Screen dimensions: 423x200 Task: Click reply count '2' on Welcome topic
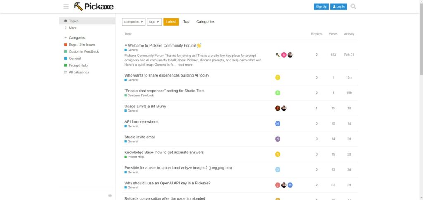[316, 55]
